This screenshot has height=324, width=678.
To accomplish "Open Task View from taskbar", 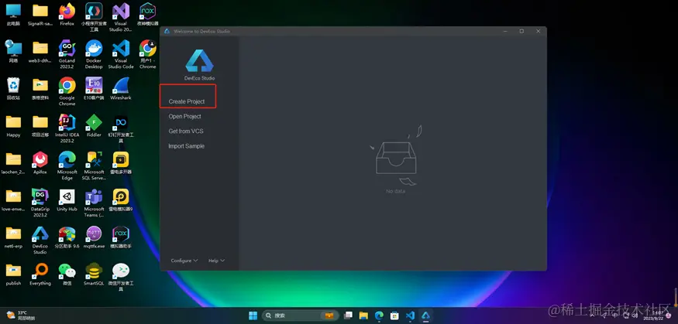I will pos(348,315).
